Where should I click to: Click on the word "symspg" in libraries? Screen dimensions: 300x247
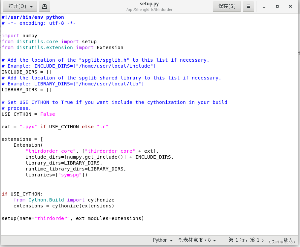point(70,175)
